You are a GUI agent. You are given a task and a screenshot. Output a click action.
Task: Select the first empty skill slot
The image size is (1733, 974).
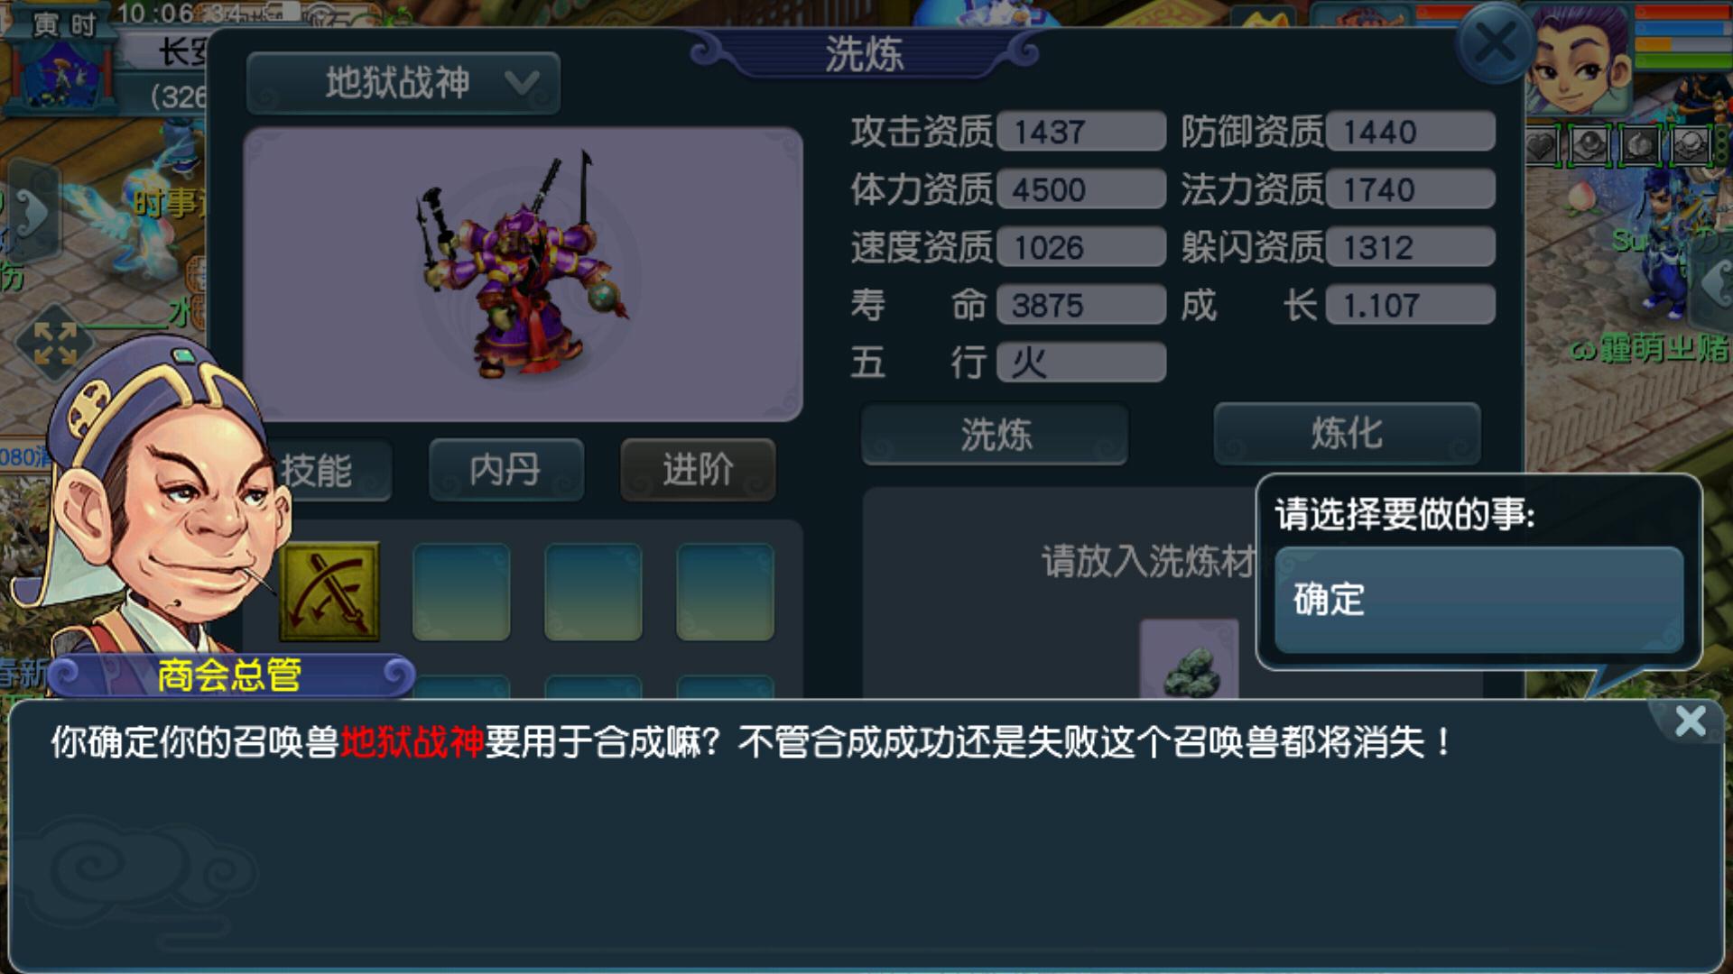tap(461, 592)
